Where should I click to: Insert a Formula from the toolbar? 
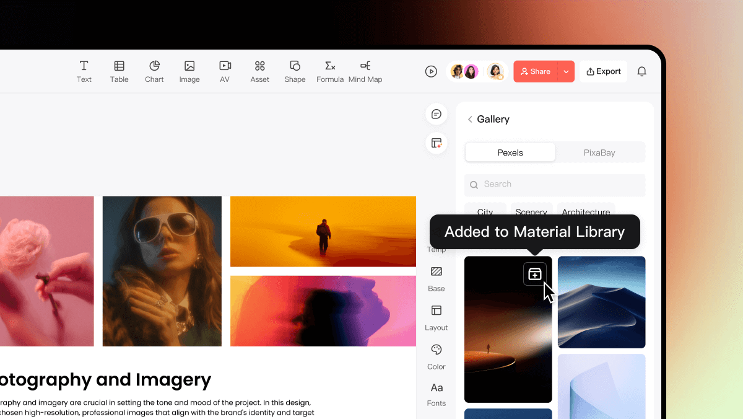330,71
